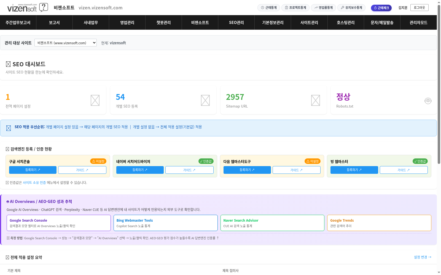
Task: Click the Robots.txt status 정상
Action: click(x=343, y=97)
